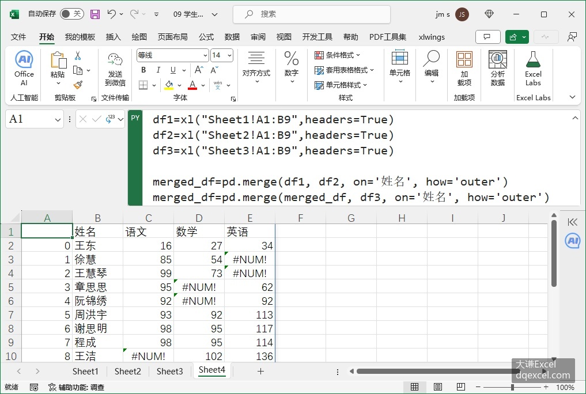Increase font size with the larger A icon
The width and height of the screenshot is (586, 394).
coord(199,70)
